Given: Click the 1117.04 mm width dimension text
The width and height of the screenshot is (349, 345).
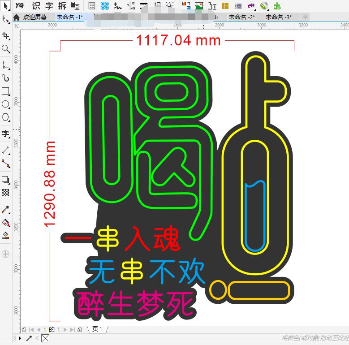Looking at the screenshot, I should pyautogui.click(x=178, y=40).
